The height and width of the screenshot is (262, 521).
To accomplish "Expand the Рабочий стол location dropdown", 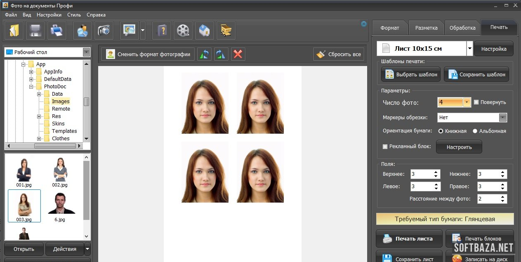I will click(86, 52).
